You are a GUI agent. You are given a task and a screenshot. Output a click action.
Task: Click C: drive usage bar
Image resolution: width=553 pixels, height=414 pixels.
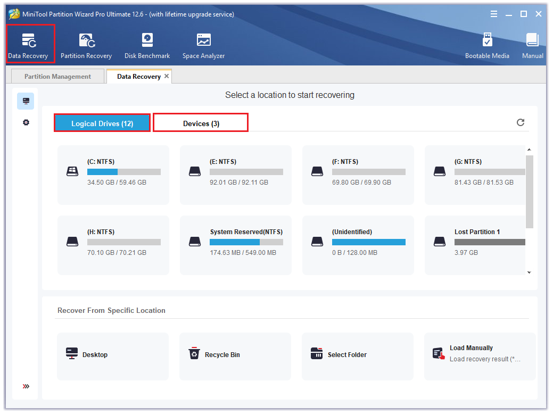pyautogui.click(x=124, y=172)
